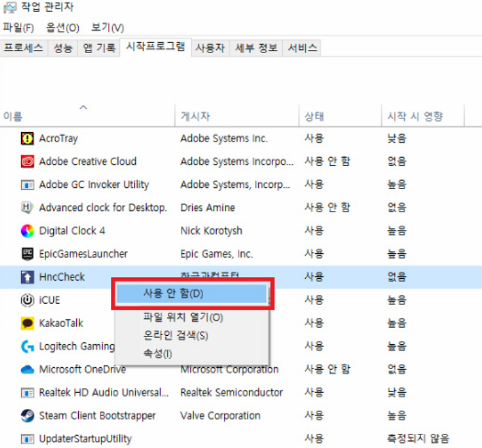Choose 온라인 검색(S) in context menu

tap(176, 335)
